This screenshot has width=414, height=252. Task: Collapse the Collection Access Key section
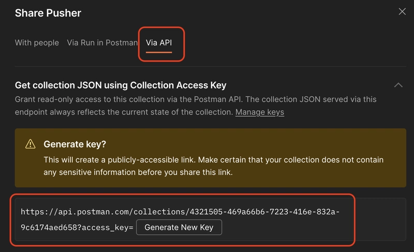[x=398, y=85]
